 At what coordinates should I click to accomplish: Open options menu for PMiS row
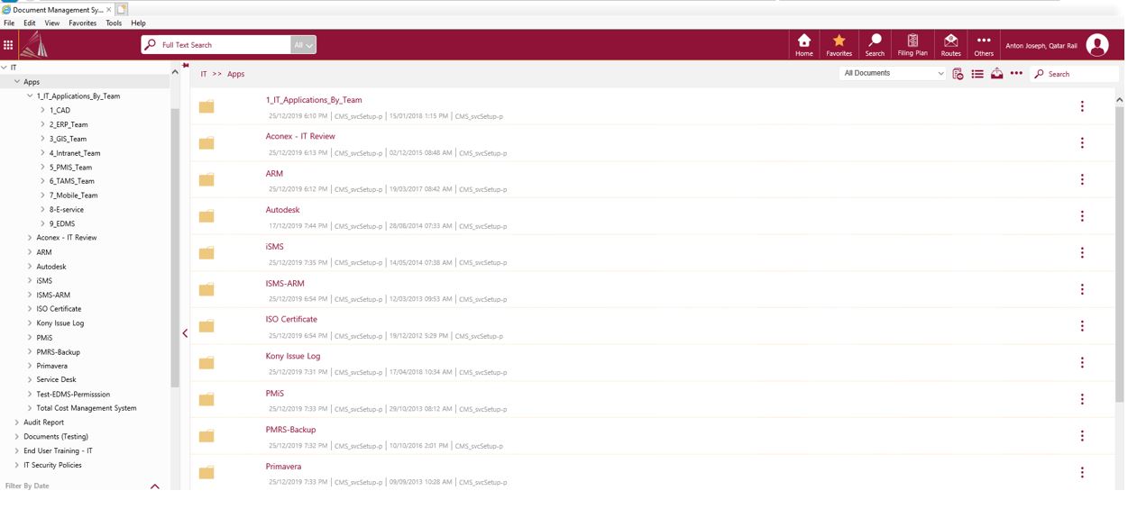[x=1082, y=399]
